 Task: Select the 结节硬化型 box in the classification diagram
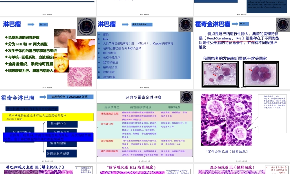tap(62, 124)
